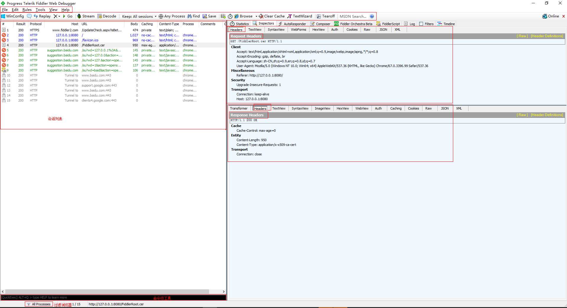Select request HexView tab
Image resolution: width=567 pixels, height=308 pixels.
(x=319, y=30)
